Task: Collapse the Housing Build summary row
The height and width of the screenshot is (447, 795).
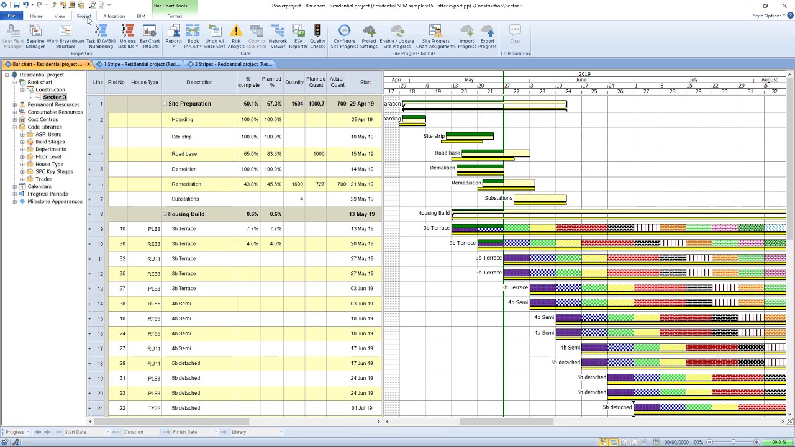Action: pyautogui.click(x=165, y=214)
